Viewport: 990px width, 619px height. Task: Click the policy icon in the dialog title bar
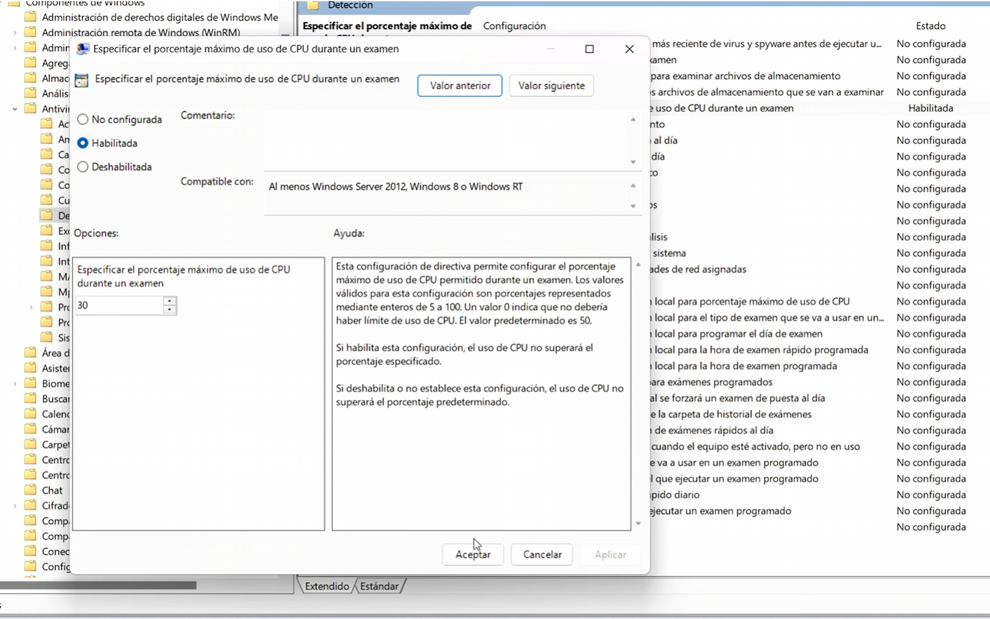82,49
